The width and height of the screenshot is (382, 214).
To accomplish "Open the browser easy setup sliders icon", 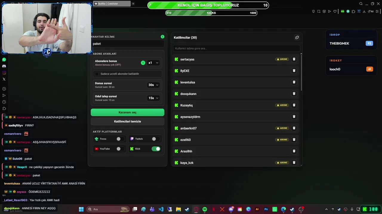I will (x=378, y=11).
